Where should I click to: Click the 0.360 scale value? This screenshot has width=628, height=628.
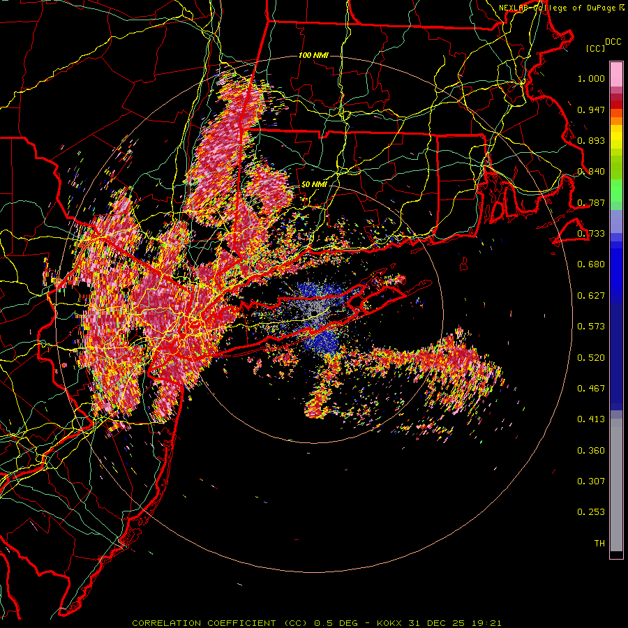(x=591, y=451)
